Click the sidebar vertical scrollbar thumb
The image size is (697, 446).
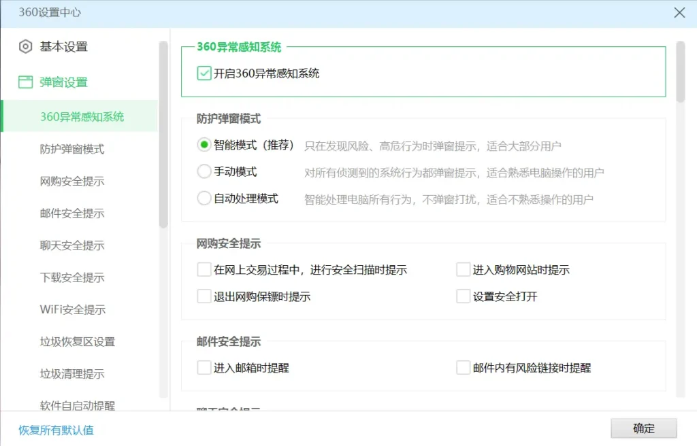(x=163, y=135)
